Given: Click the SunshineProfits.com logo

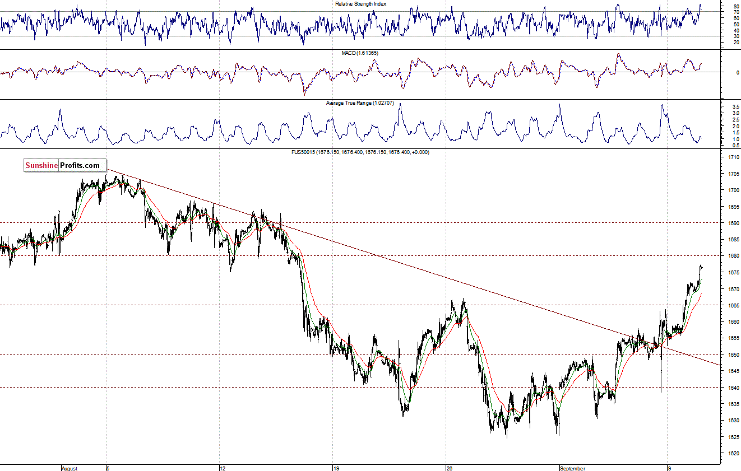Looking at the screenshot, I should (x=64, y=165).
